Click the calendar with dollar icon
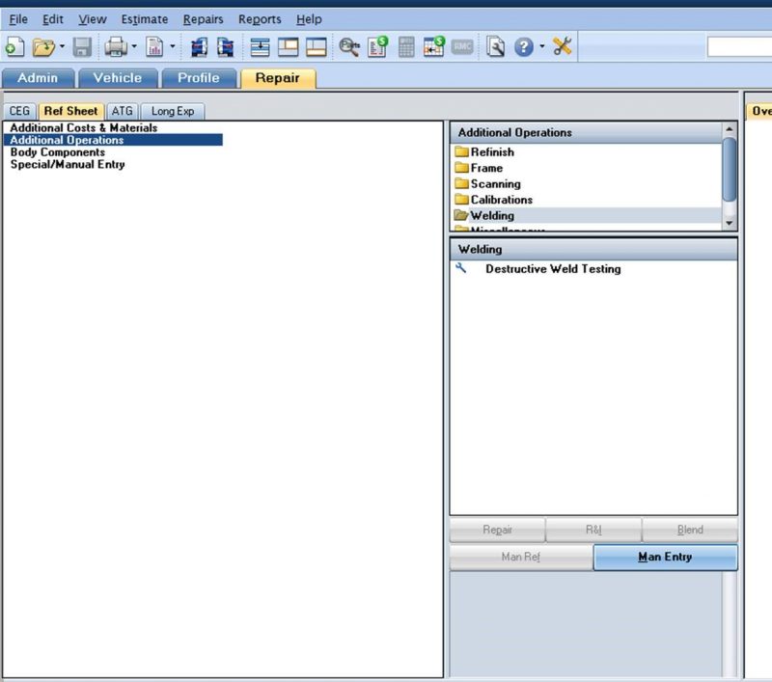This screenshot has width=772, height=682. point(433,46)
